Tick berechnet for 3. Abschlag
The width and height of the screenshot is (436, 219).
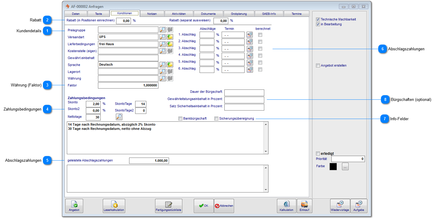point(260,49)
